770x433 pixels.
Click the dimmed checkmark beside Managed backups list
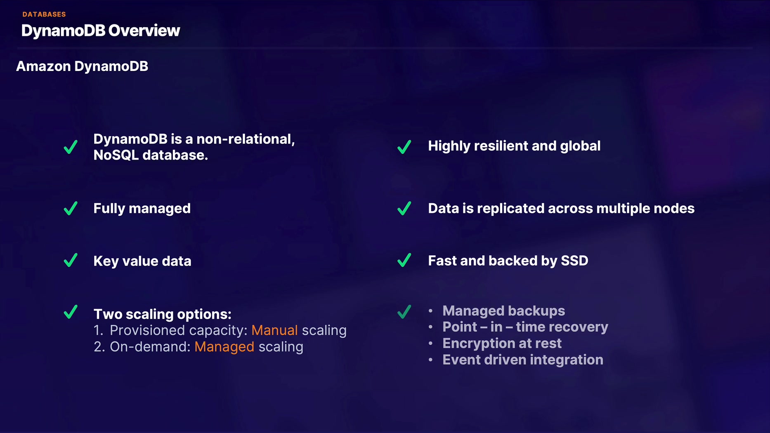tap(404, 312)
